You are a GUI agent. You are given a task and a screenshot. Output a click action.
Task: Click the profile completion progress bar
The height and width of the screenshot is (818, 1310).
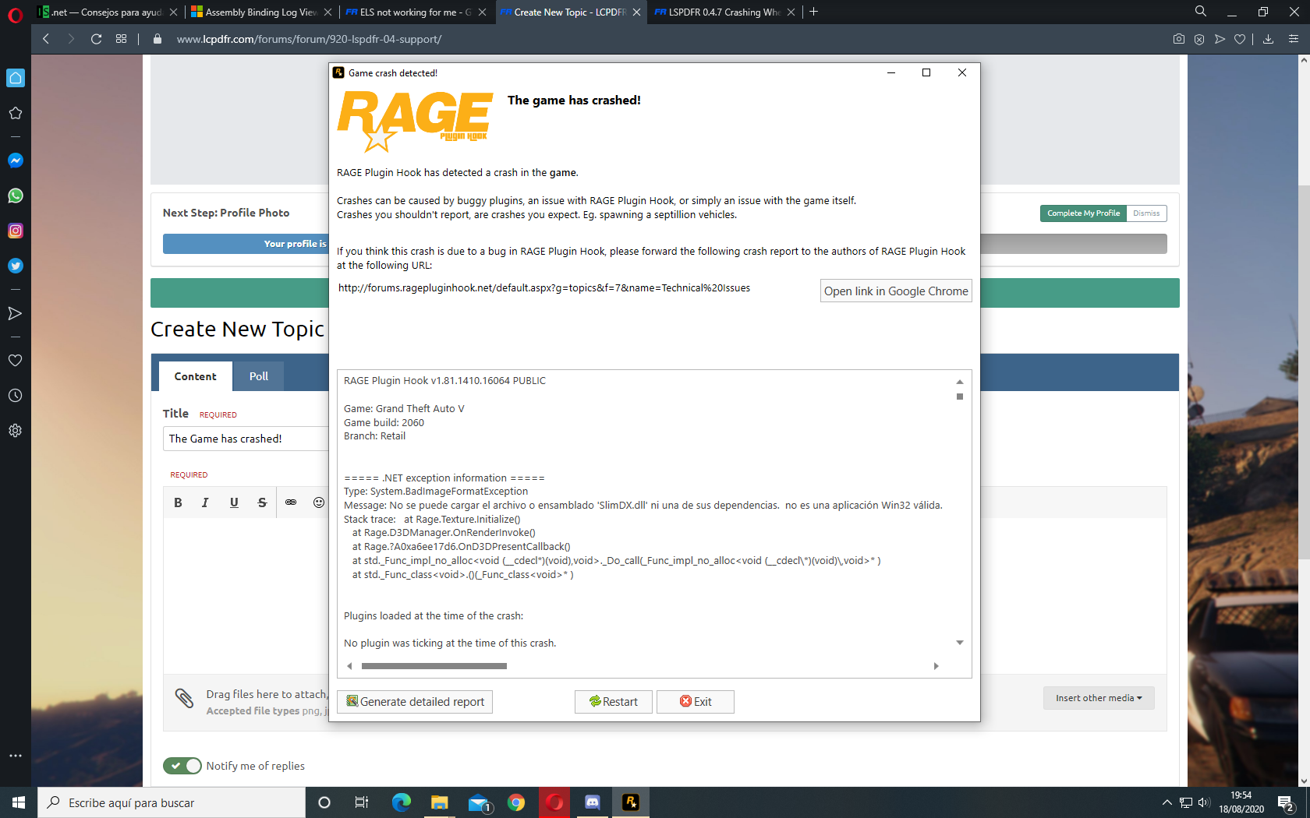[x=665, y=244]
